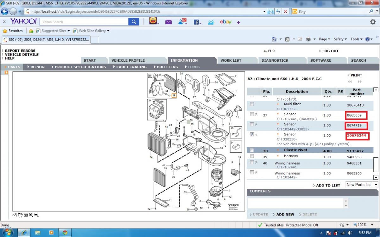Open the IE help question mark icon
Viewport: 380px width, 237px height.
tap(367, 39)
